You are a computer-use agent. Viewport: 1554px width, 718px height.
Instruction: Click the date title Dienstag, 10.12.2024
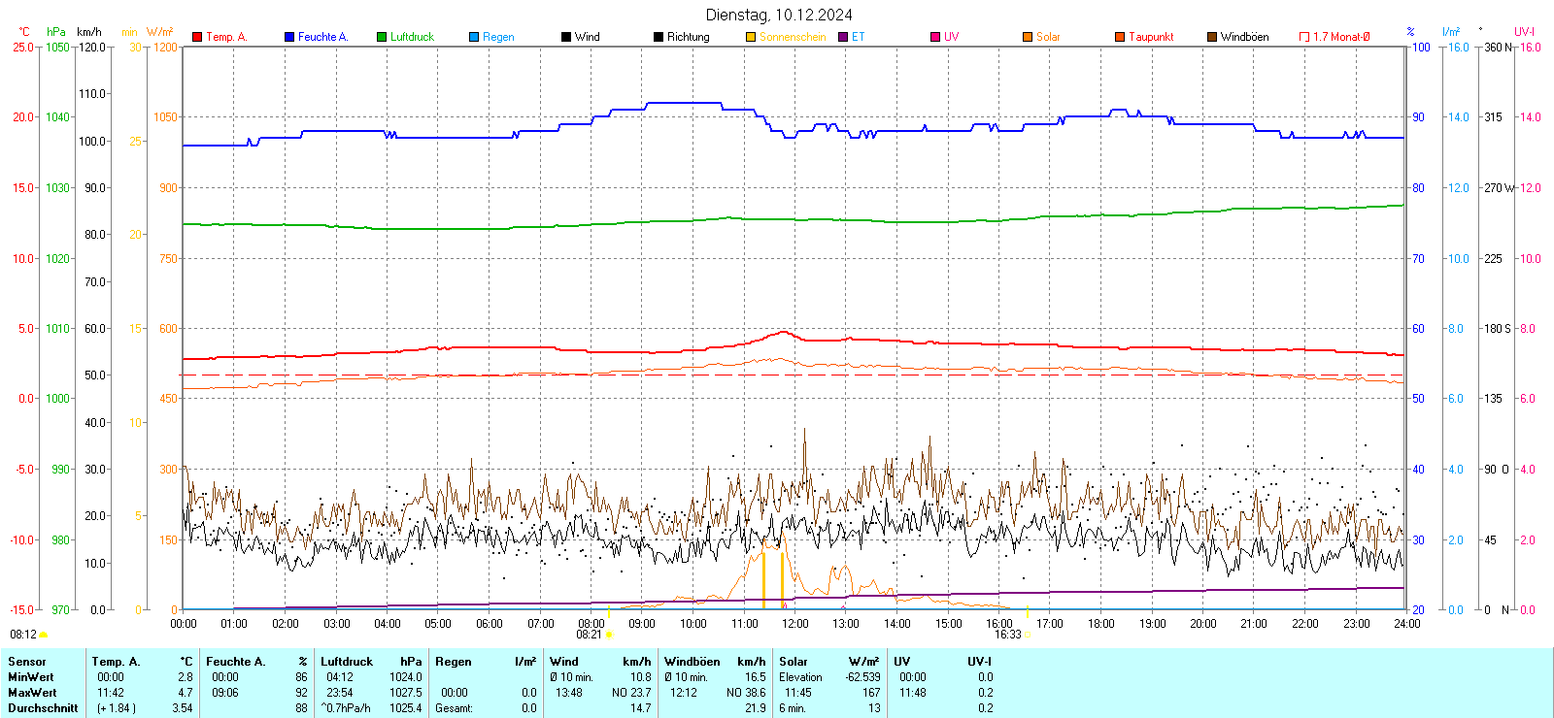coord(779,15)
